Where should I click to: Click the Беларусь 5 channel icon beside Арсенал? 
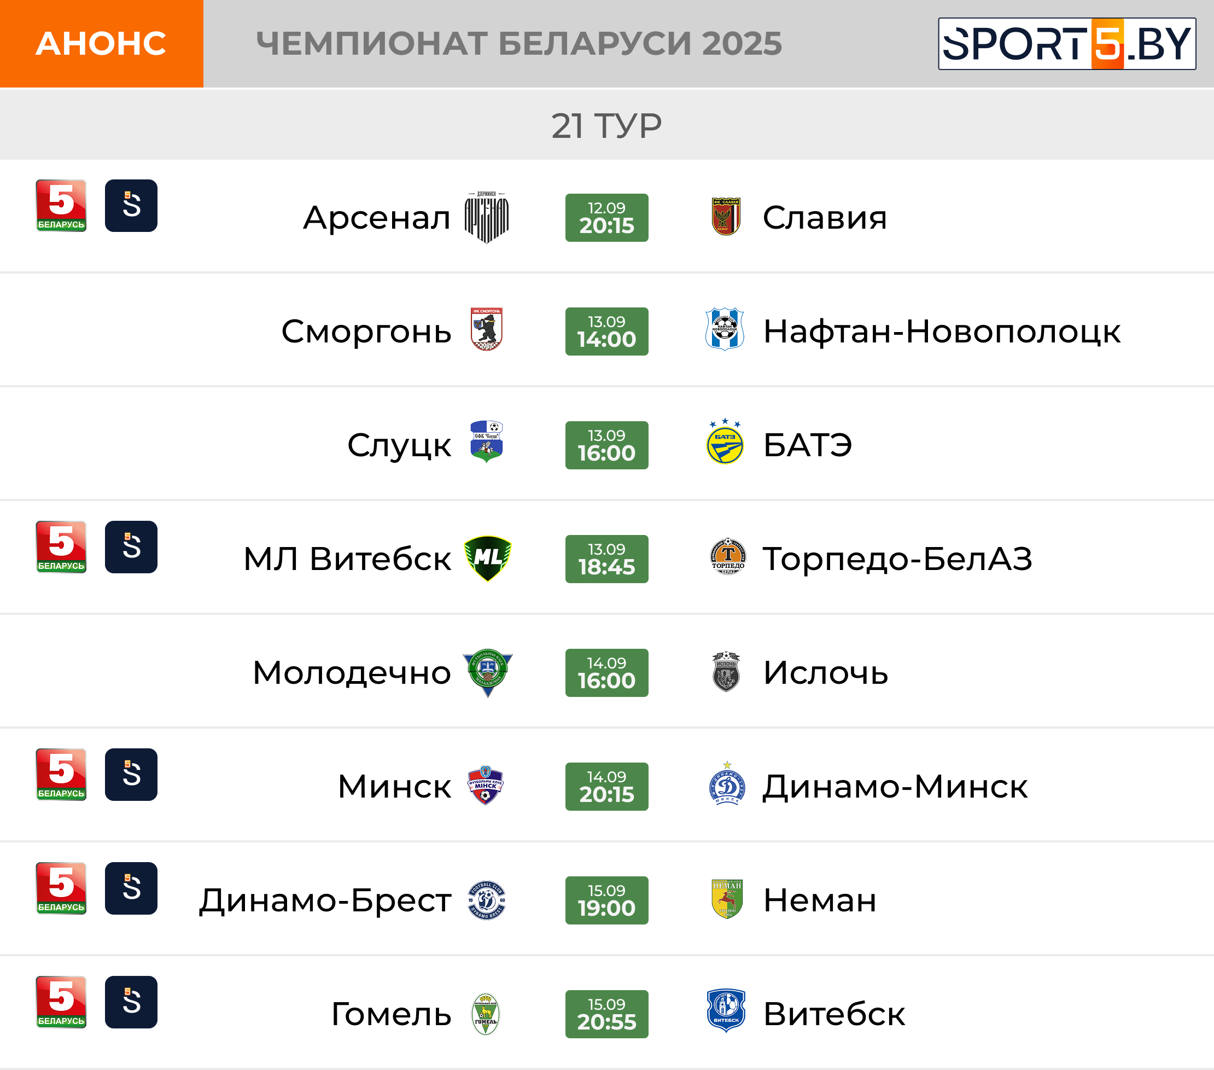[61, 206]
